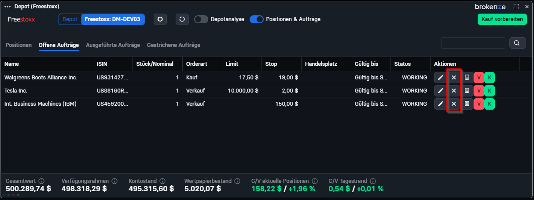The height and width of the screenshot is (200, 534).
Task: Open three-dots menu beside Depot title
Action: click(7, 7)
